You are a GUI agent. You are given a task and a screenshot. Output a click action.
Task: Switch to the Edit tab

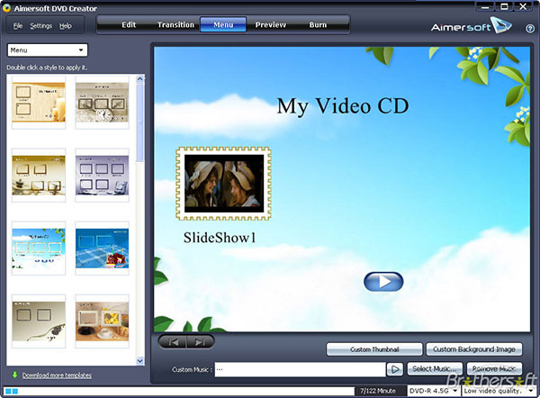(x=129, y=25)
